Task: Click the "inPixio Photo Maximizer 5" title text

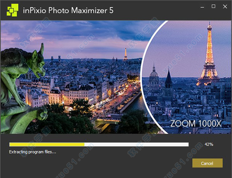Action: point(68,10)
